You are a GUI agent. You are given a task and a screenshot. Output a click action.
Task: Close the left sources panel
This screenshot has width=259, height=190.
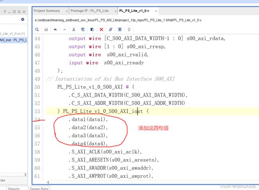(24, 12)
